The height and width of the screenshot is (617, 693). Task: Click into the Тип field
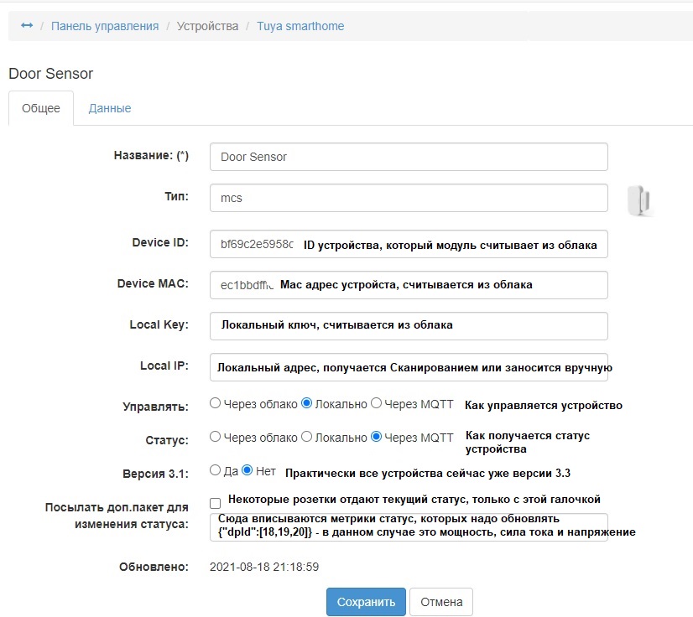point(409,199)
